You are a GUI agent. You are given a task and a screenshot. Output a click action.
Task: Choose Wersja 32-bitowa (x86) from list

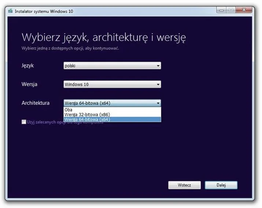click(x=112, y=115)
